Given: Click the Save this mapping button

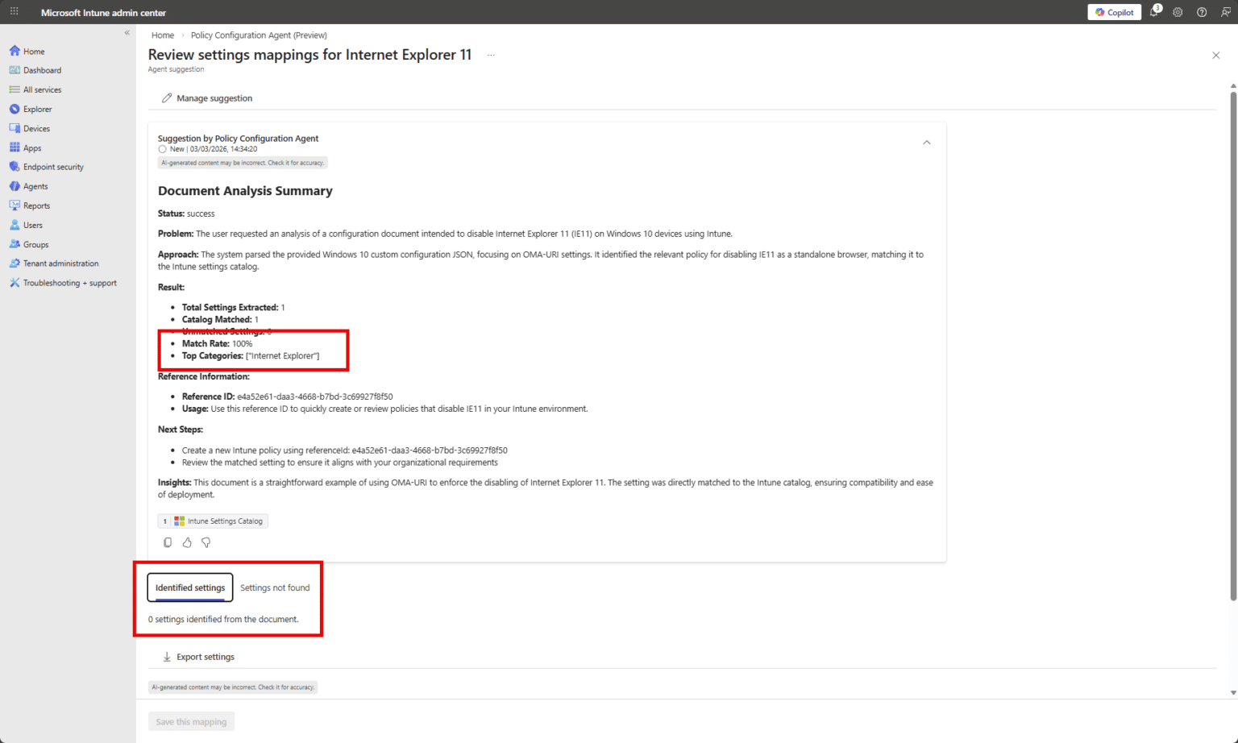Looking at the screenshot, I should 191,721.
